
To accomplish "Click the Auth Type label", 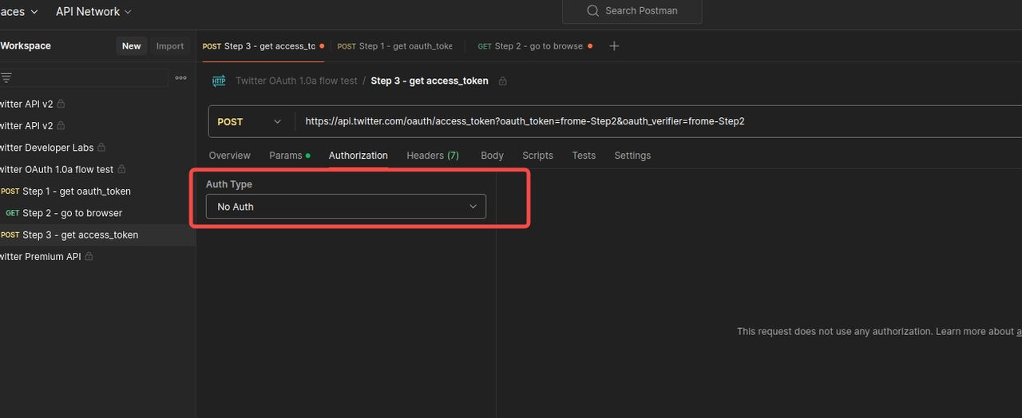I will [x=229, y=184].
